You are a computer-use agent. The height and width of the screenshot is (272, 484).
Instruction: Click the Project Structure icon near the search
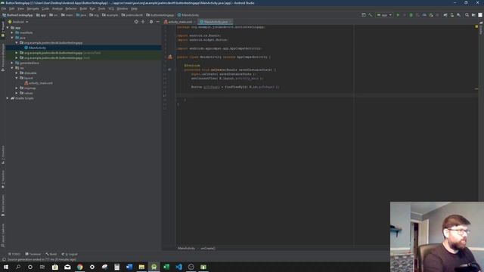(x=473, y=15)
